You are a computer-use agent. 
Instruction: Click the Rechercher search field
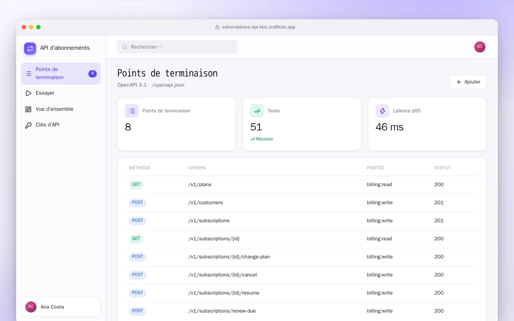(177, 47)
